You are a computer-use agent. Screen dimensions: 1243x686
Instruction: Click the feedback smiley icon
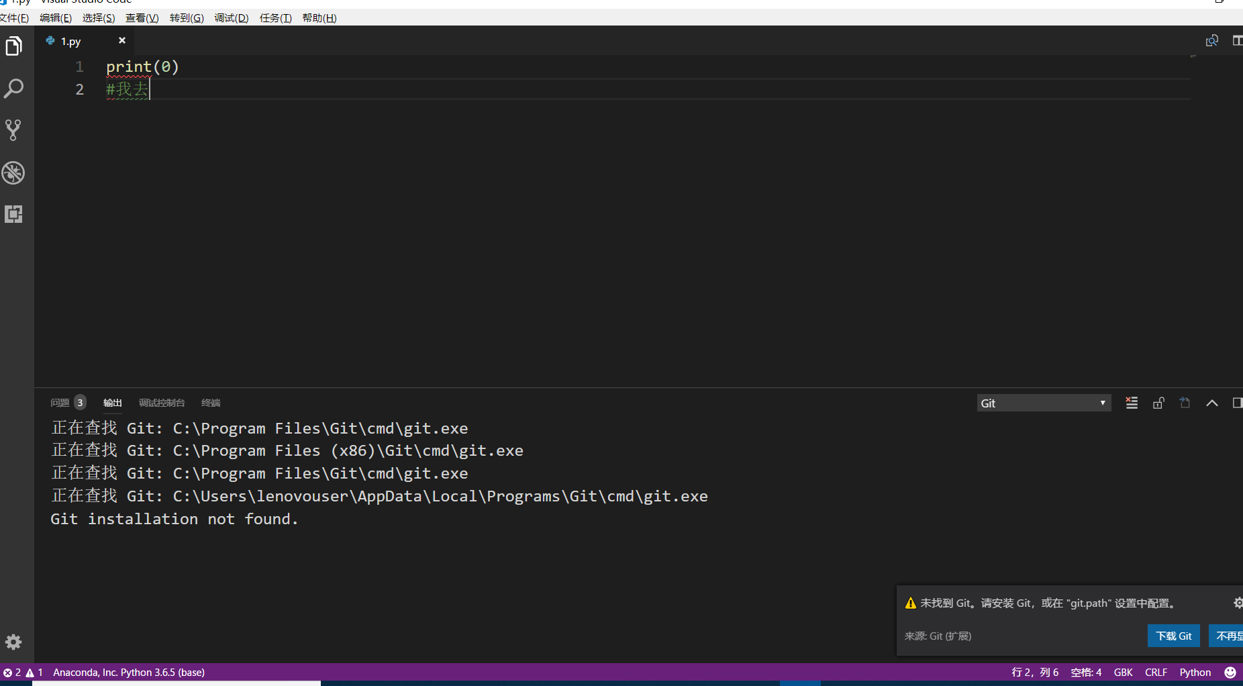tap(1230, 673)
